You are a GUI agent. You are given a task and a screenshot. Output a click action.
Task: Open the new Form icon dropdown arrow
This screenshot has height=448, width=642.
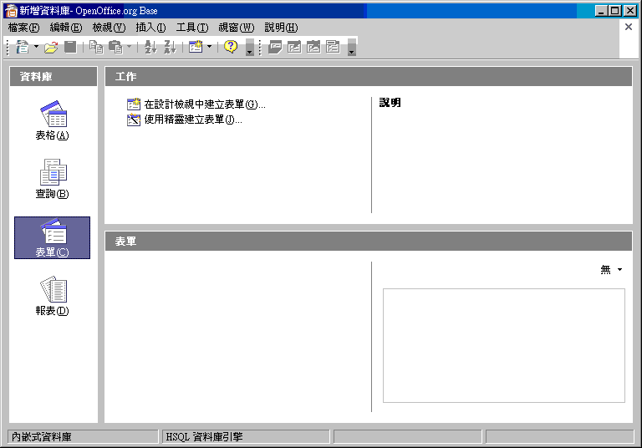[x=209, y=47]
